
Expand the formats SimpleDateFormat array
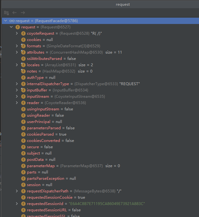tap(17, 46)
